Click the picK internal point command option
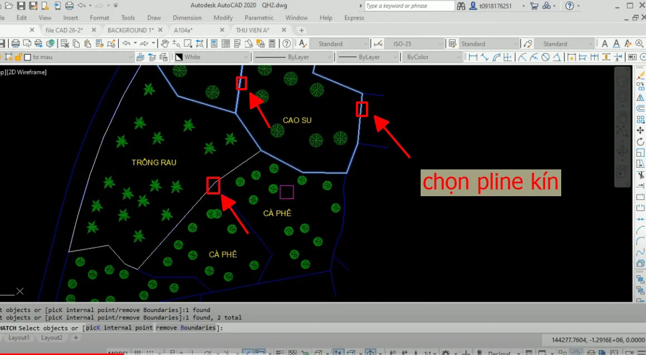 click(119, 328)
